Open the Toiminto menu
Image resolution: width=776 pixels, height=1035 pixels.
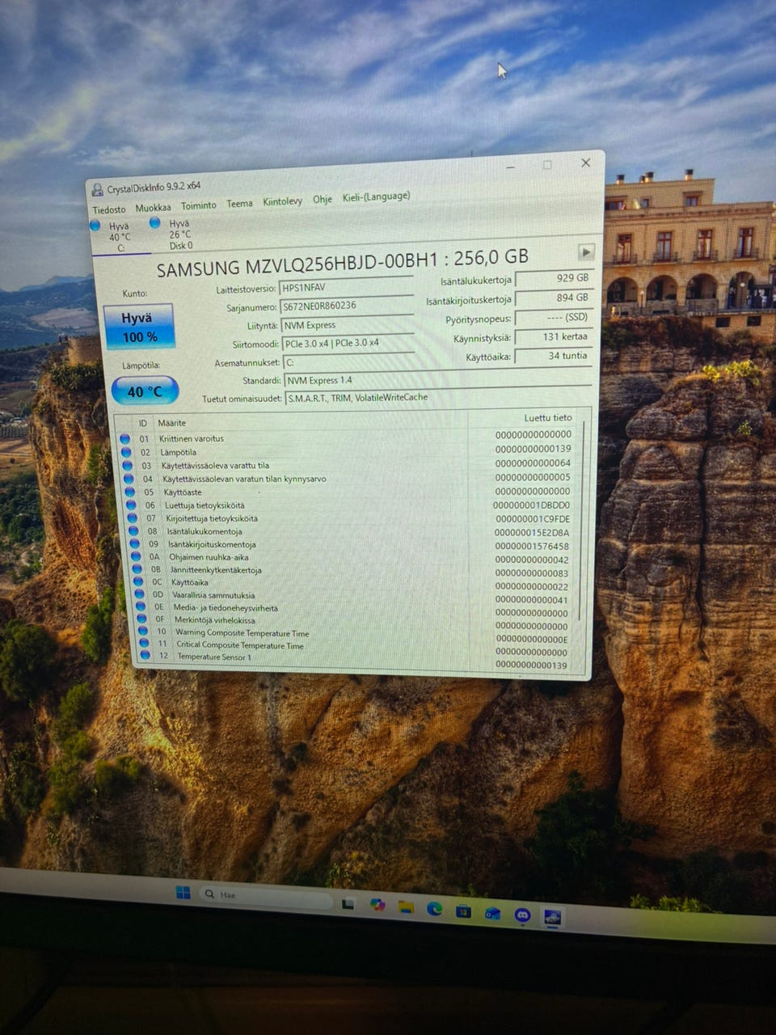pos(198,205)
